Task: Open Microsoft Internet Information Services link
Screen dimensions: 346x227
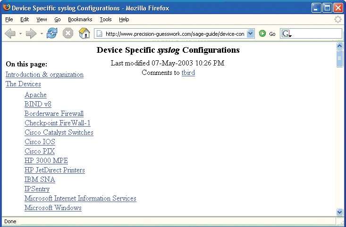Action: tap(80, 198)
